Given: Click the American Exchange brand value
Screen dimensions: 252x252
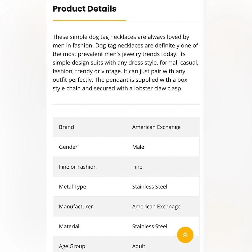Looking at the screenshot, I should (156, 127).
